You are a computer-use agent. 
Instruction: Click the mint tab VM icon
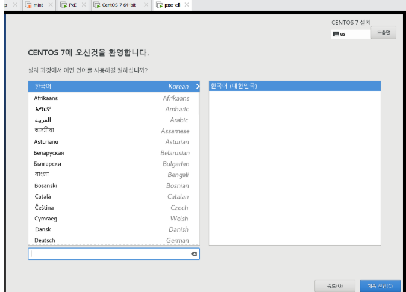coord(28,5)
